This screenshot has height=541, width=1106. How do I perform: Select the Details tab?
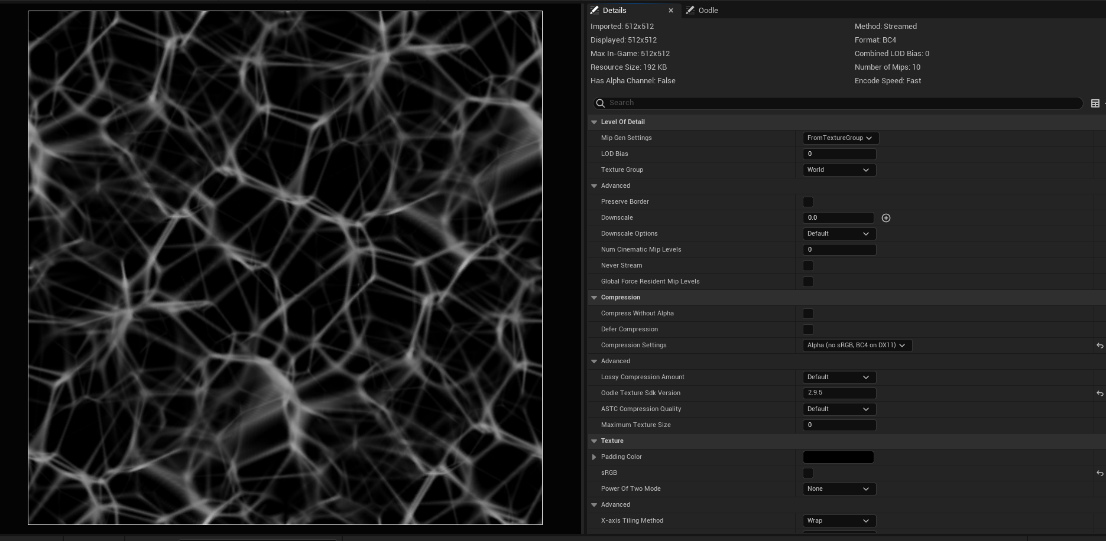pos(614,10)
